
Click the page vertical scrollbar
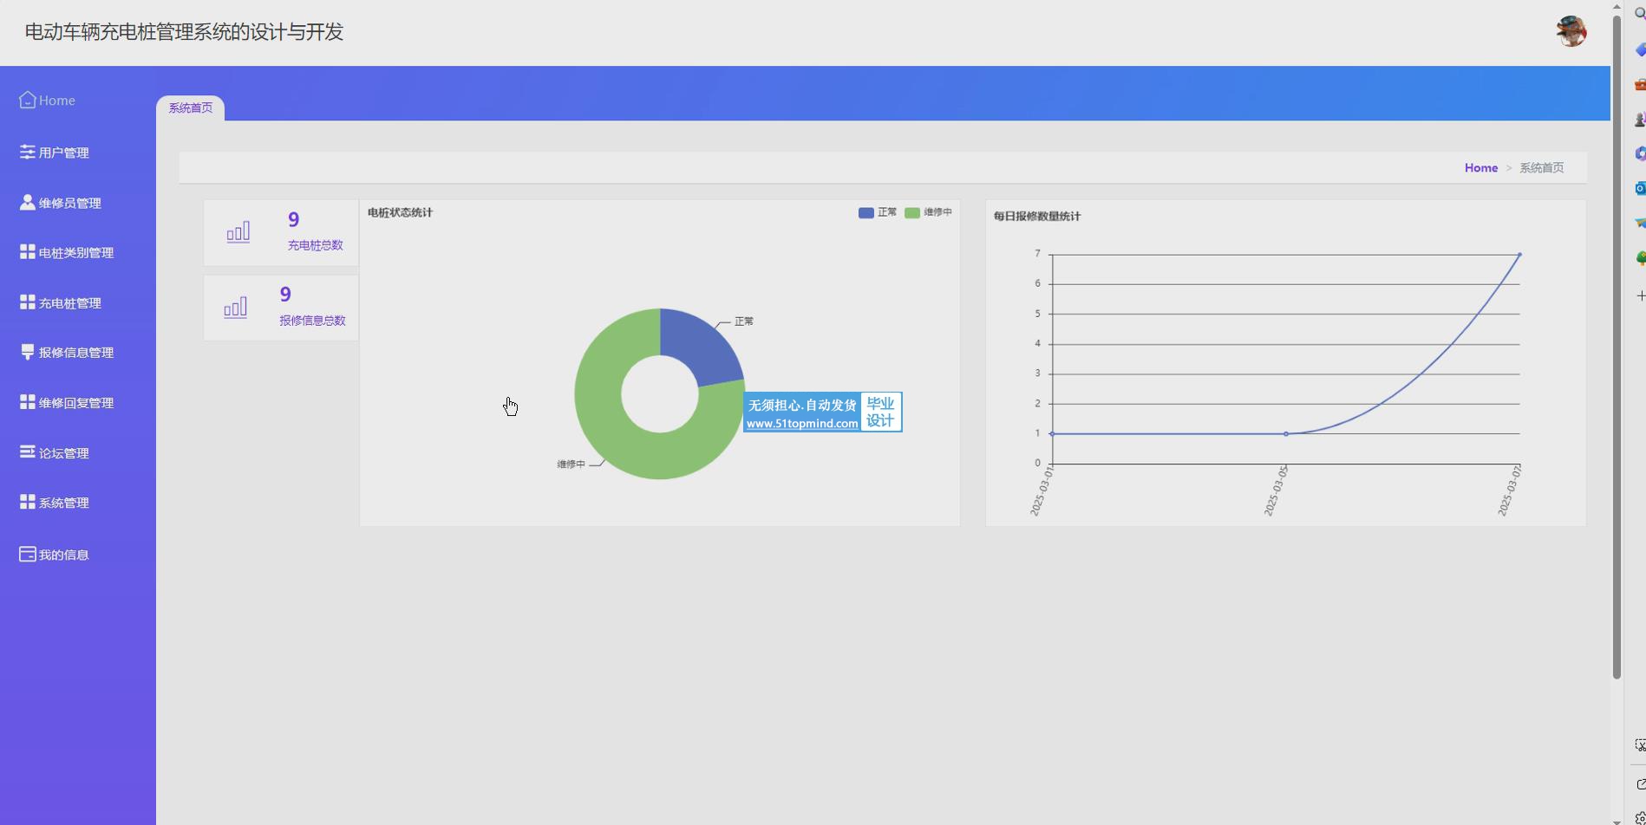point(1617,347)
